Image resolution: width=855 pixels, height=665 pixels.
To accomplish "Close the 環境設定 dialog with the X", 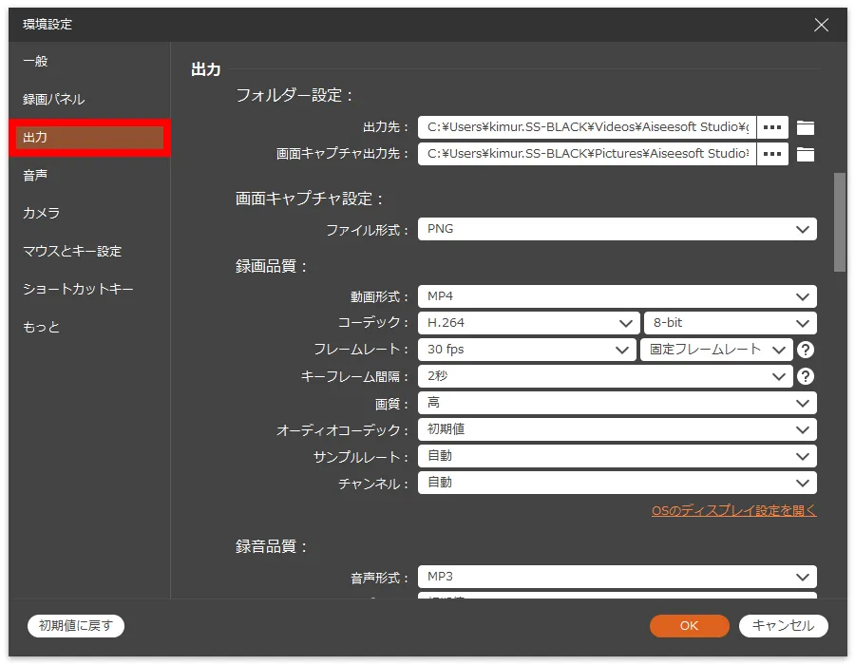I will click(x=821, y=25).
